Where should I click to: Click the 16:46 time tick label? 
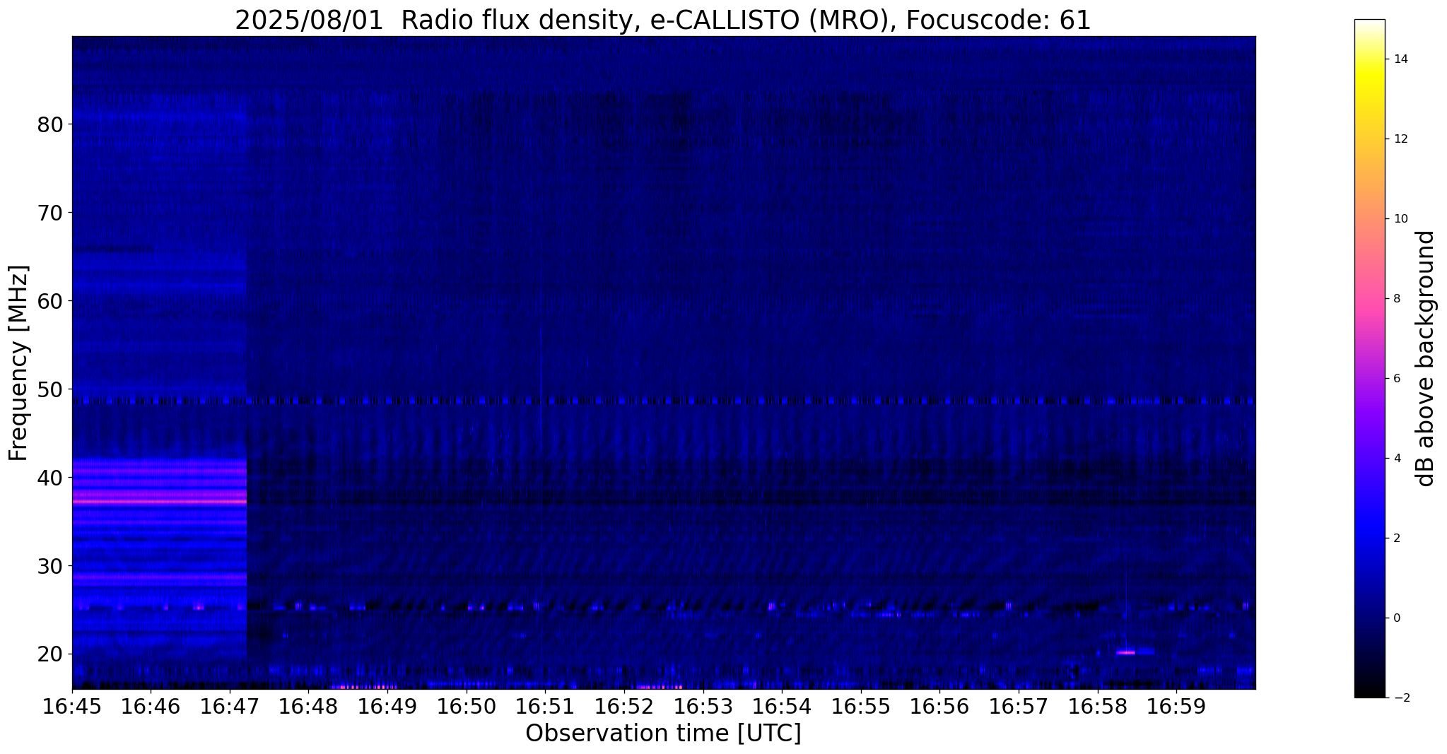click(151, 707)
